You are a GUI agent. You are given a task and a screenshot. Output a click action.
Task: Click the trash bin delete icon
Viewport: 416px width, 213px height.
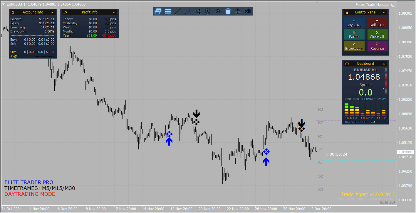228,11
